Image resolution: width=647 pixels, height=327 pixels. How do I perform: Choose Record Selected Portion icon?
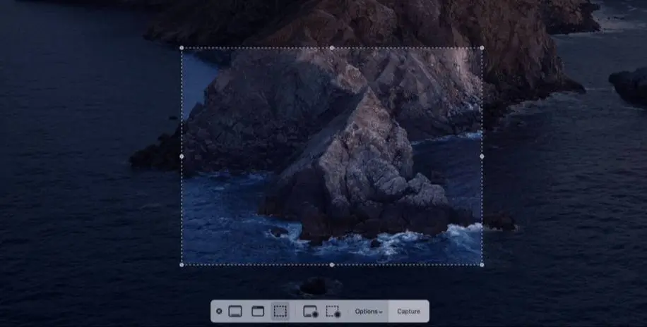click(x=333, y=311)
